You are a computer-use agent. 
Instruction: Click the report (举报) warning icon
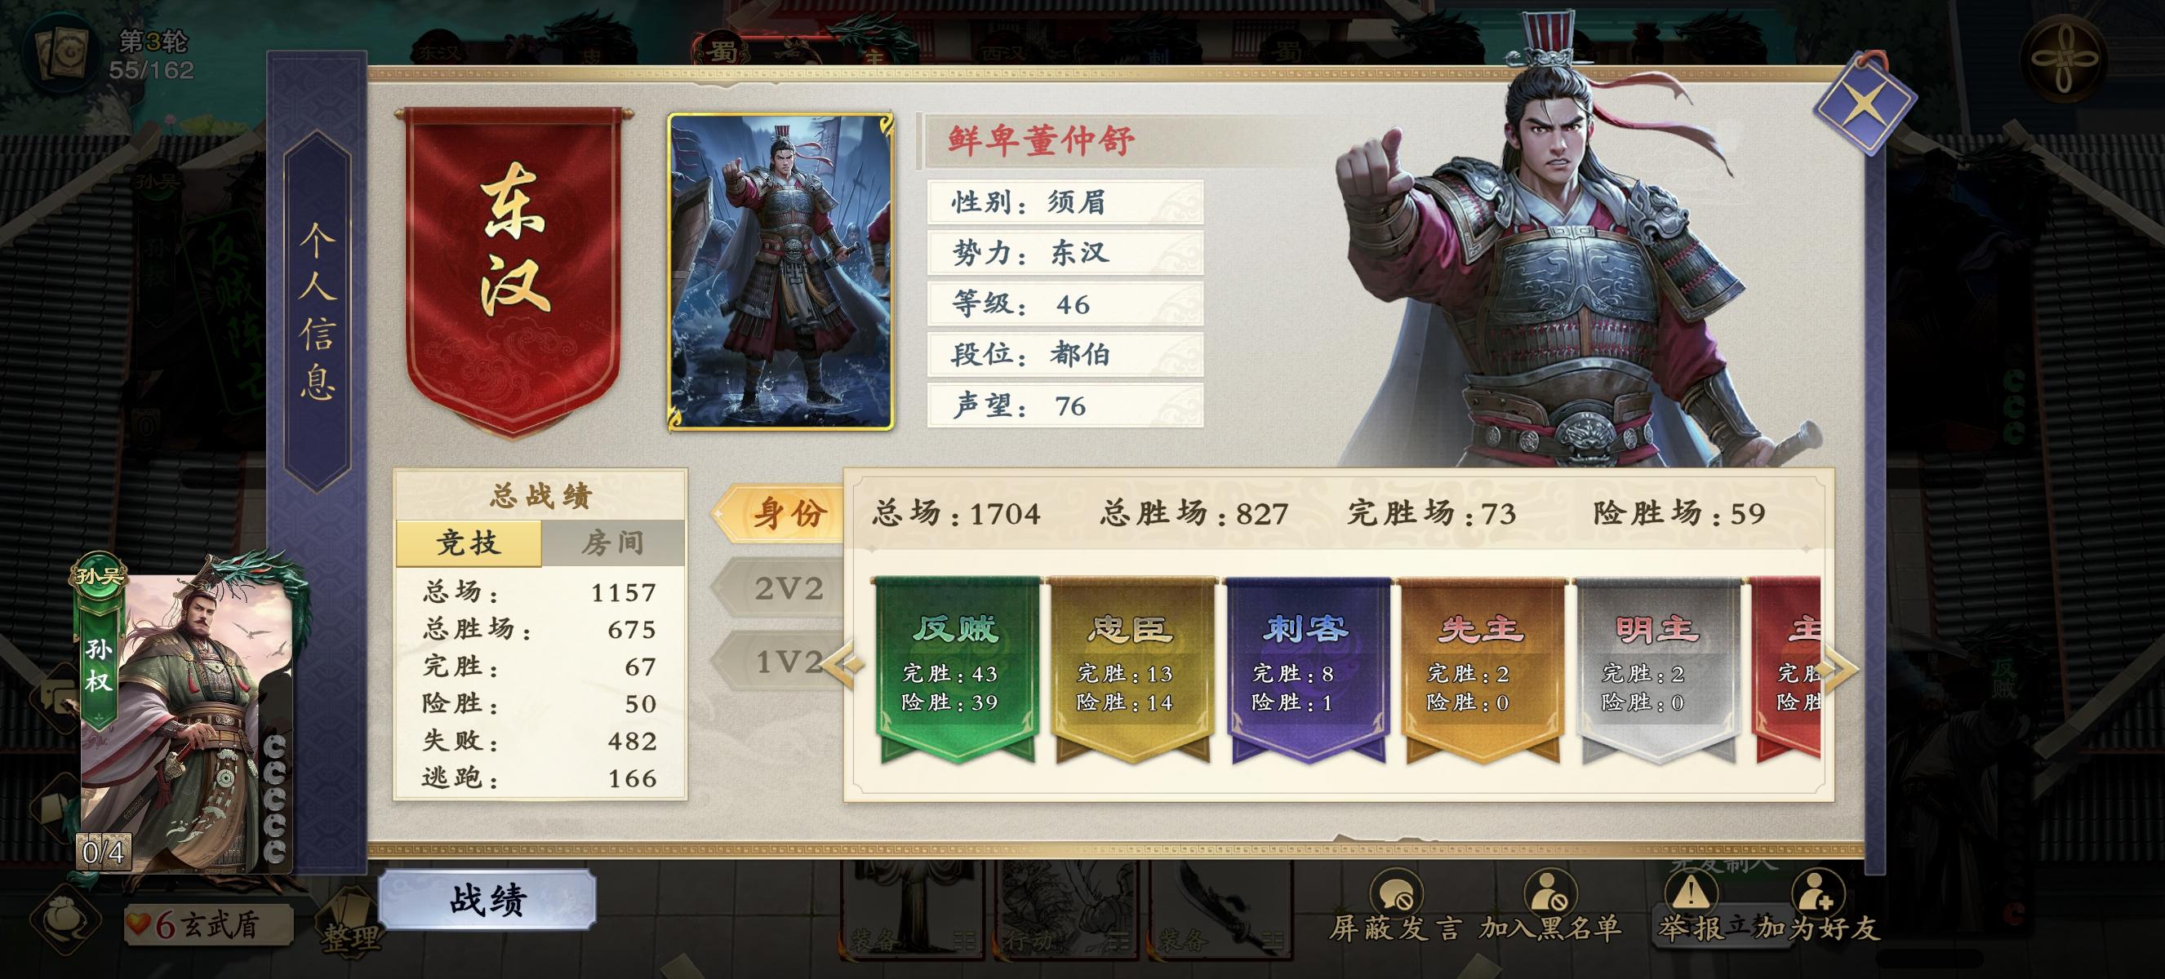(x=1689, y=893)
